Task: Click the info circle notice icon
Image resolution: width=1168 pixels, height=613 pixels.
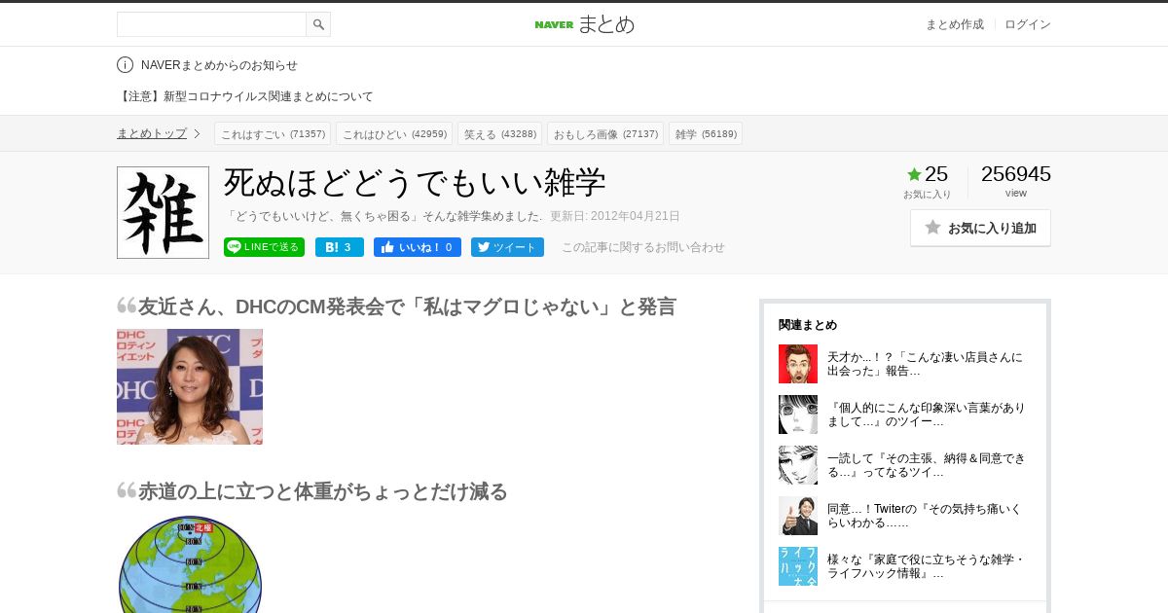Action: [x=125, y=65]
